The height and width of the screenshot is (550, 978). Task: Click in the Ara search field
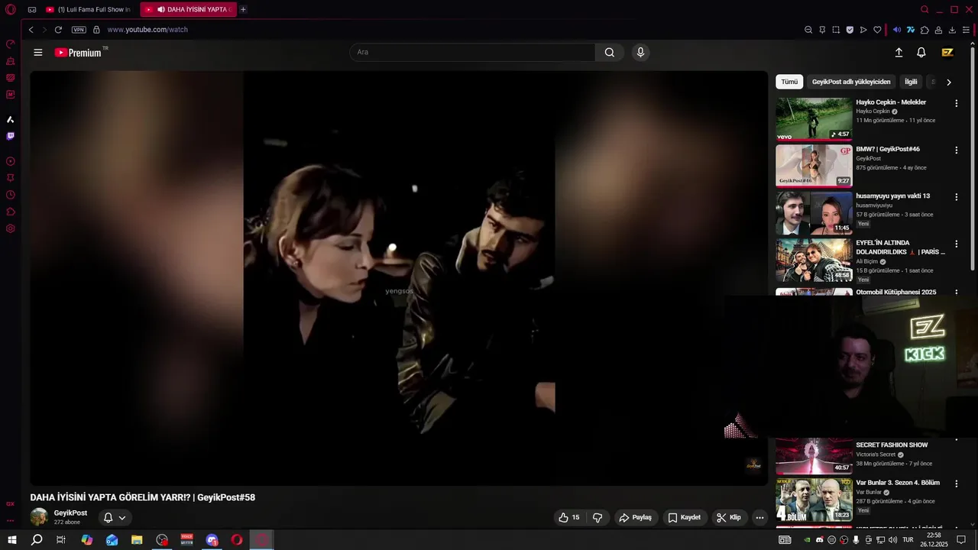472,53
